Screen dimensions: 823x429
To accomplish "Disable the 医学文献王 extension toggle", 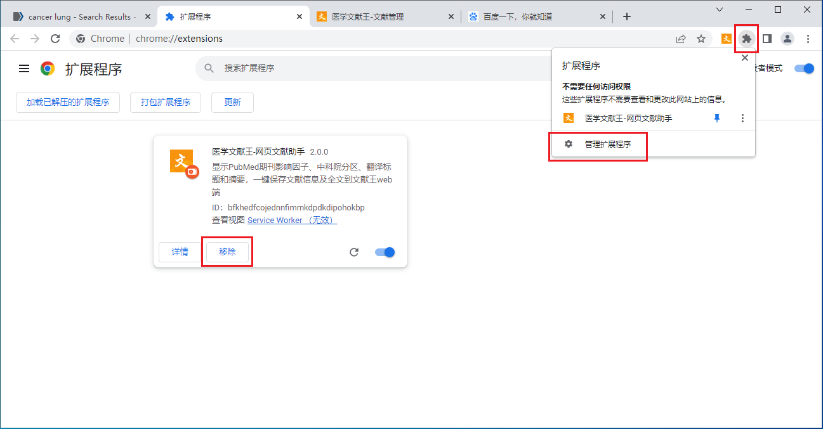I will [385, 252].
